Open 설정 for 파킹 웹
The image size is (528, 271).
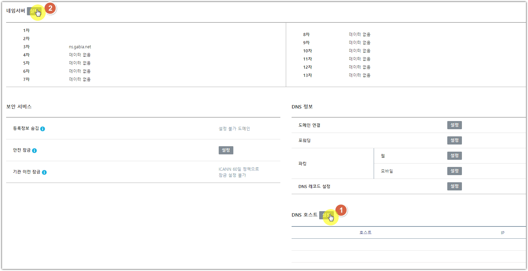[x=454, y=156]
